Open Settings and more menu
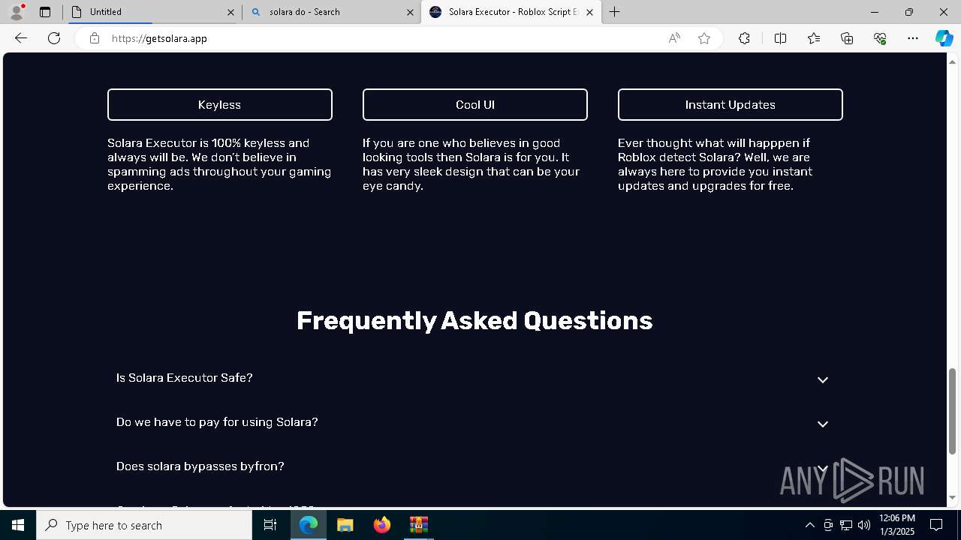 (x=913, y=38)
